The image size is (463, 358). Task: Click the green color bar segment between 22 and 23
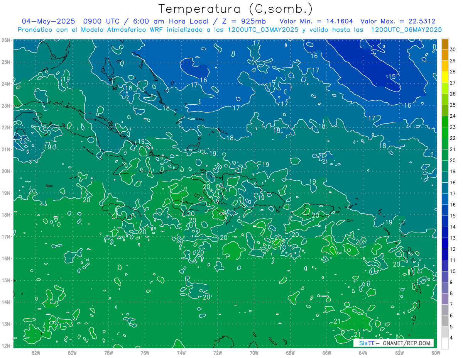445,133
